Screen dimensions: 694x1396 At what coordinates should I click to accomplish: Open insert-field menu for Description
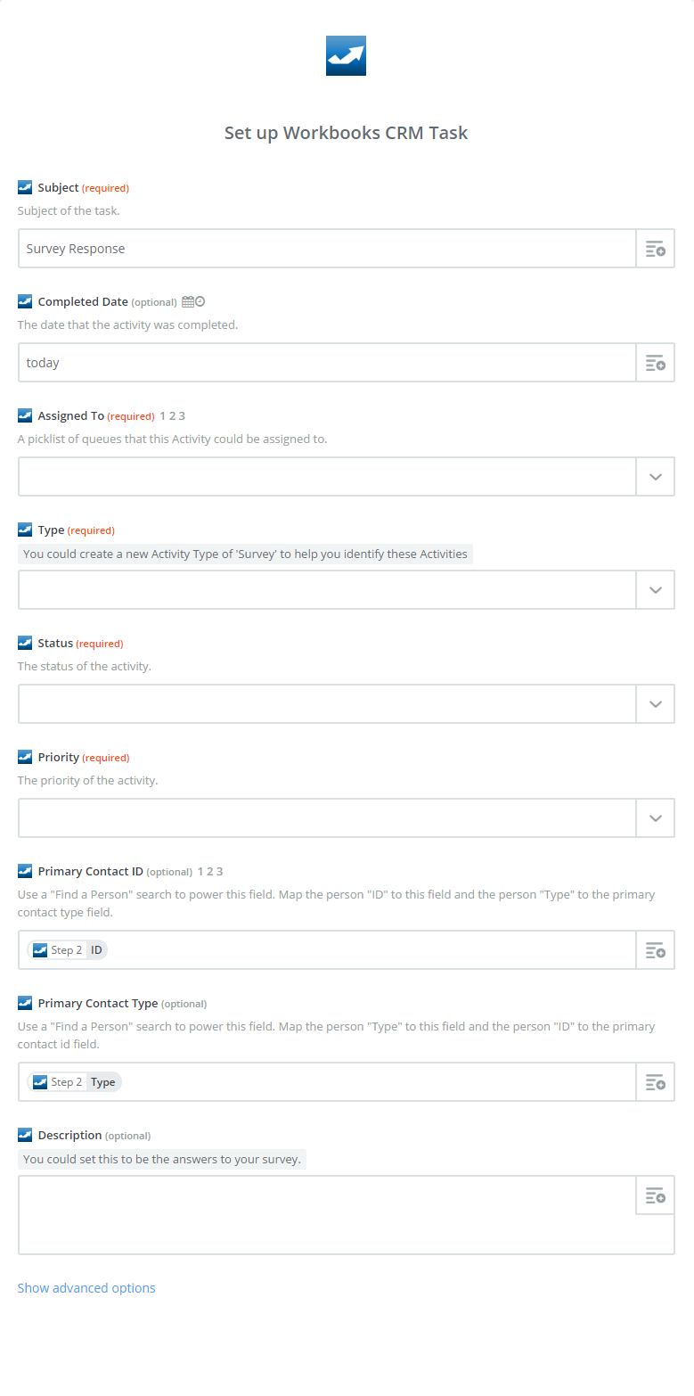click(x=655, y=1195)
